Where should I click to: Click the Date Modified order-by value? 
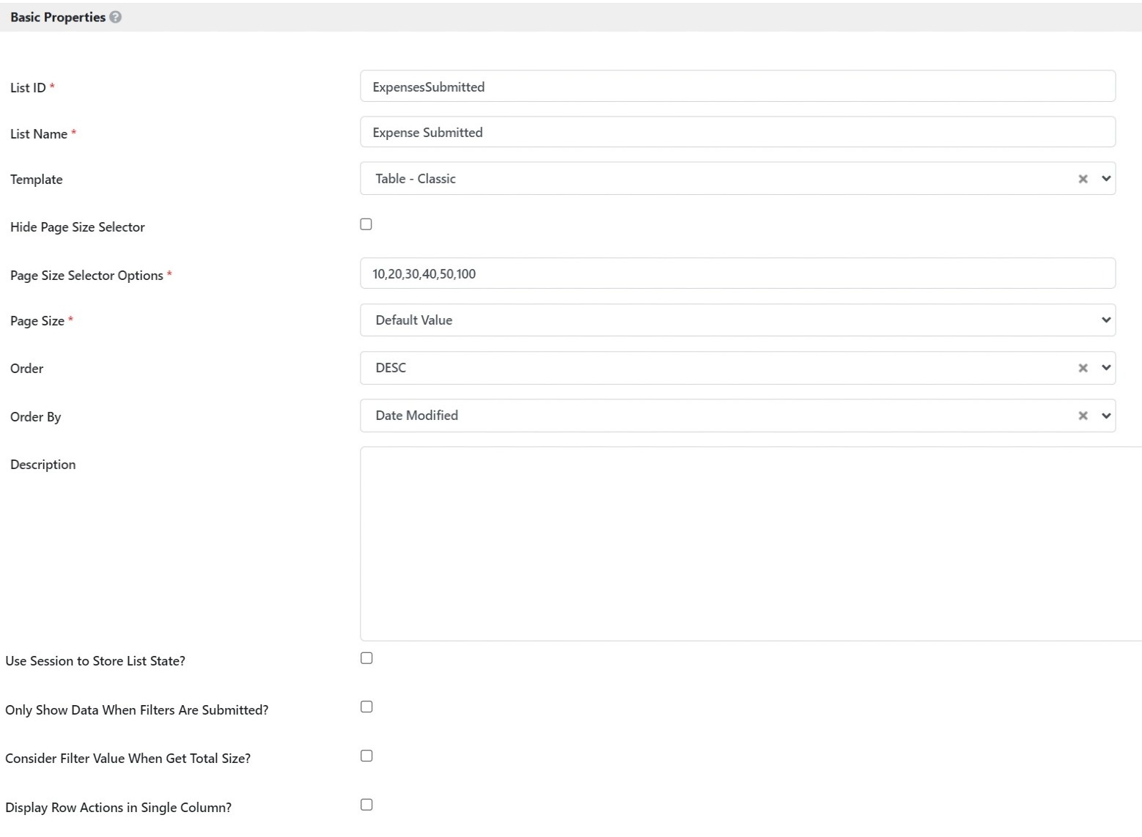coord(417,416)
